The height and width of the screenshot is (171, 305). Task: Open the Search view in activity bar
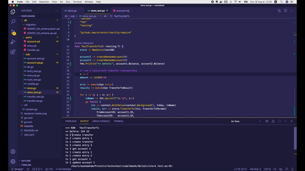pyautogui.click(x=13, y=22)
